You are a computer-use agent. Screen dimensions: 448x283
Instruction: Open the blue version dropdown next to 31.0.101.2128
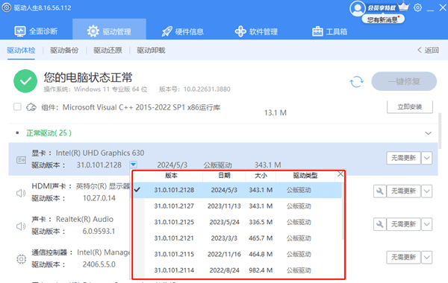[x=133, y=165]
